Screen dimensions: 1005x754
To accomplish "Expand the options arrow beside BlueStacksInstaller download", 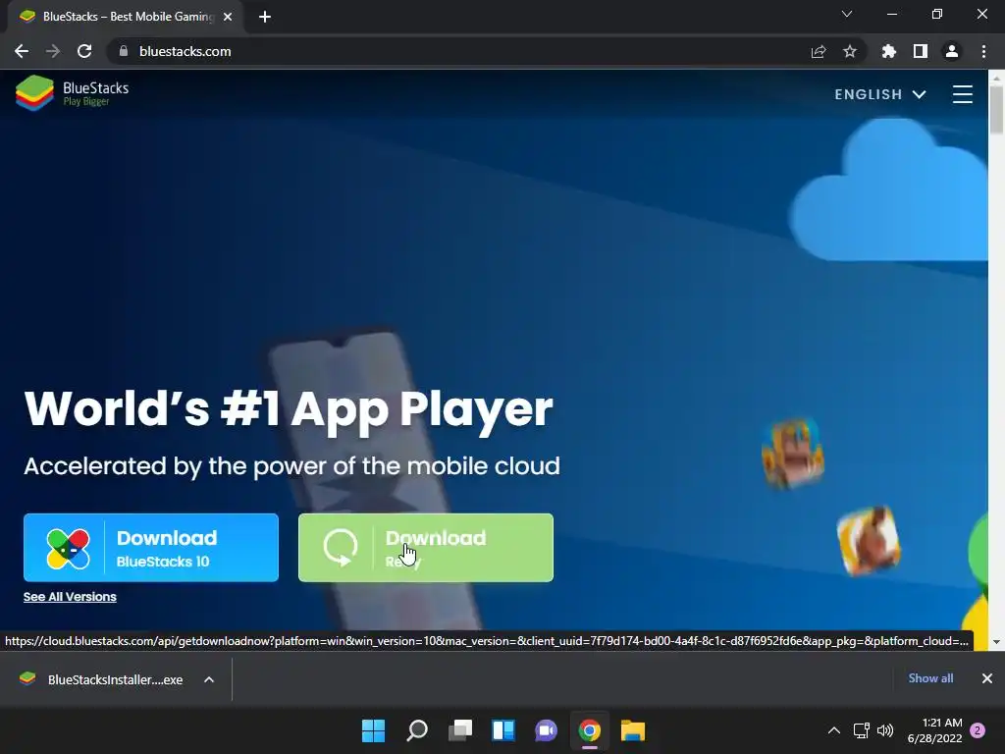I will click(x=209, y=679).
